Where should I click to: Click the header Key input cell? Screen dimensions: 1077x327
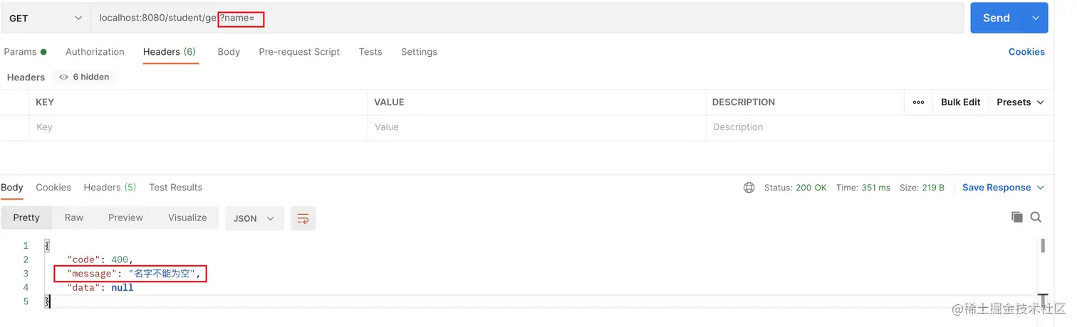pyautogui.click(x=199, y=127)
